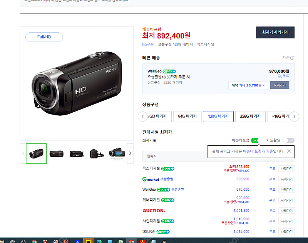Open Excel from the taskbar
Screen dimensions: 308x243
pos(121,241)
